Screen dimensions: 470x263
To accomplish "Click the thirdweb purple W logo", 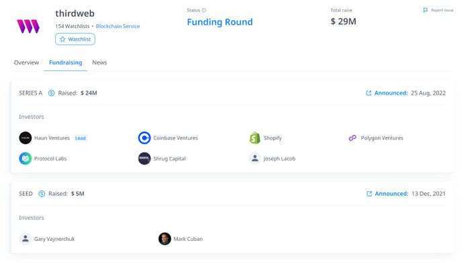I will coord(28,26).
